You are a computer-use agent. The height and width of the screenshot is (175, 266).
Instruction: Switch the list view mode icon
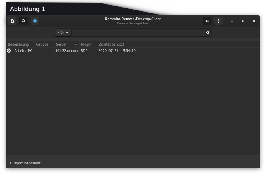(207, 21)
